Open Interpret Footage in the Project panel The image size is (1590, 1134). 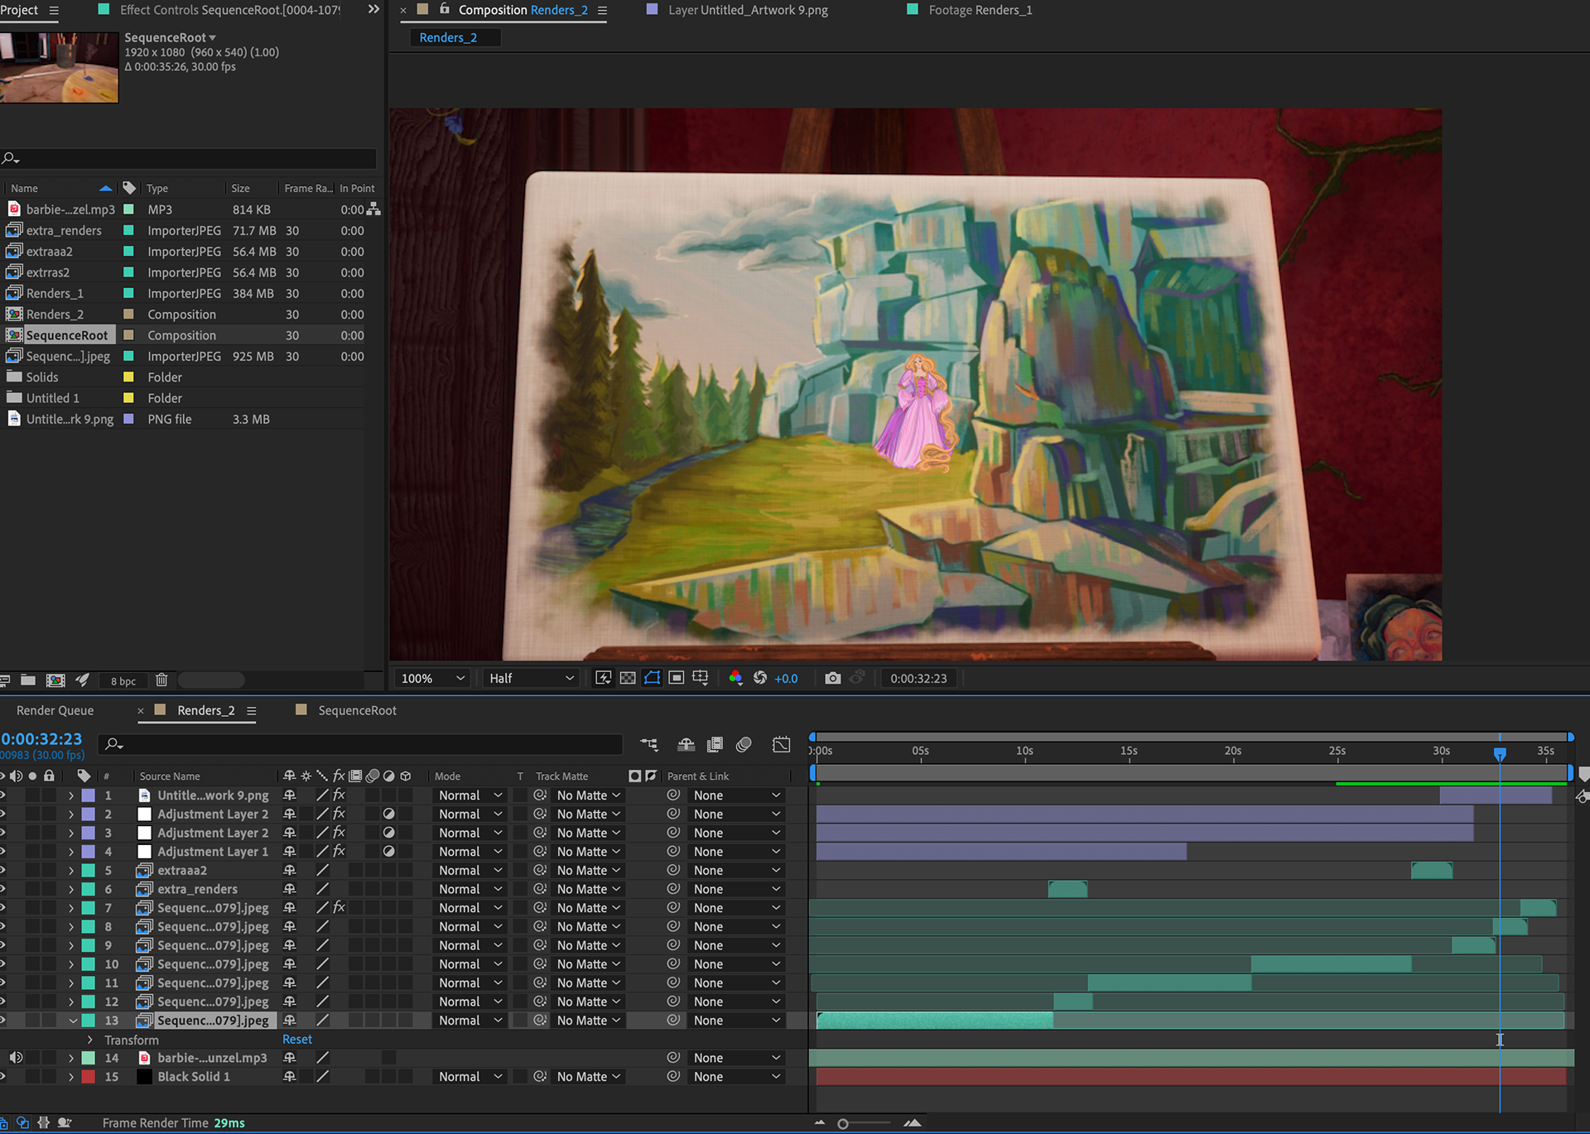click(x=5, y=680)
